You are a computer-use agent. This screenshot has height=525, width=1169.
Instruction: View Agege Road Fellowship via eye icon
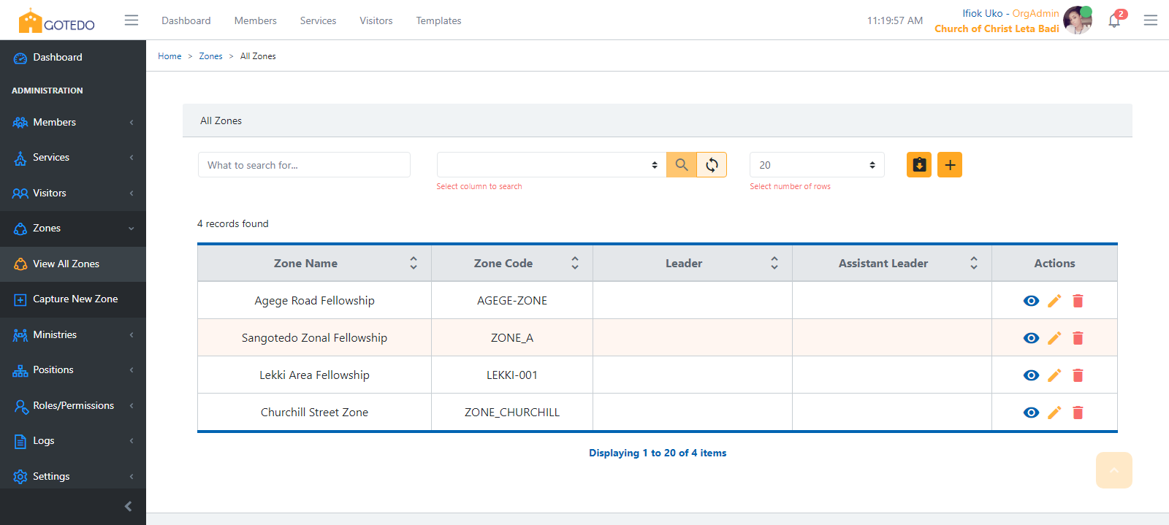tap(1031, 301)
